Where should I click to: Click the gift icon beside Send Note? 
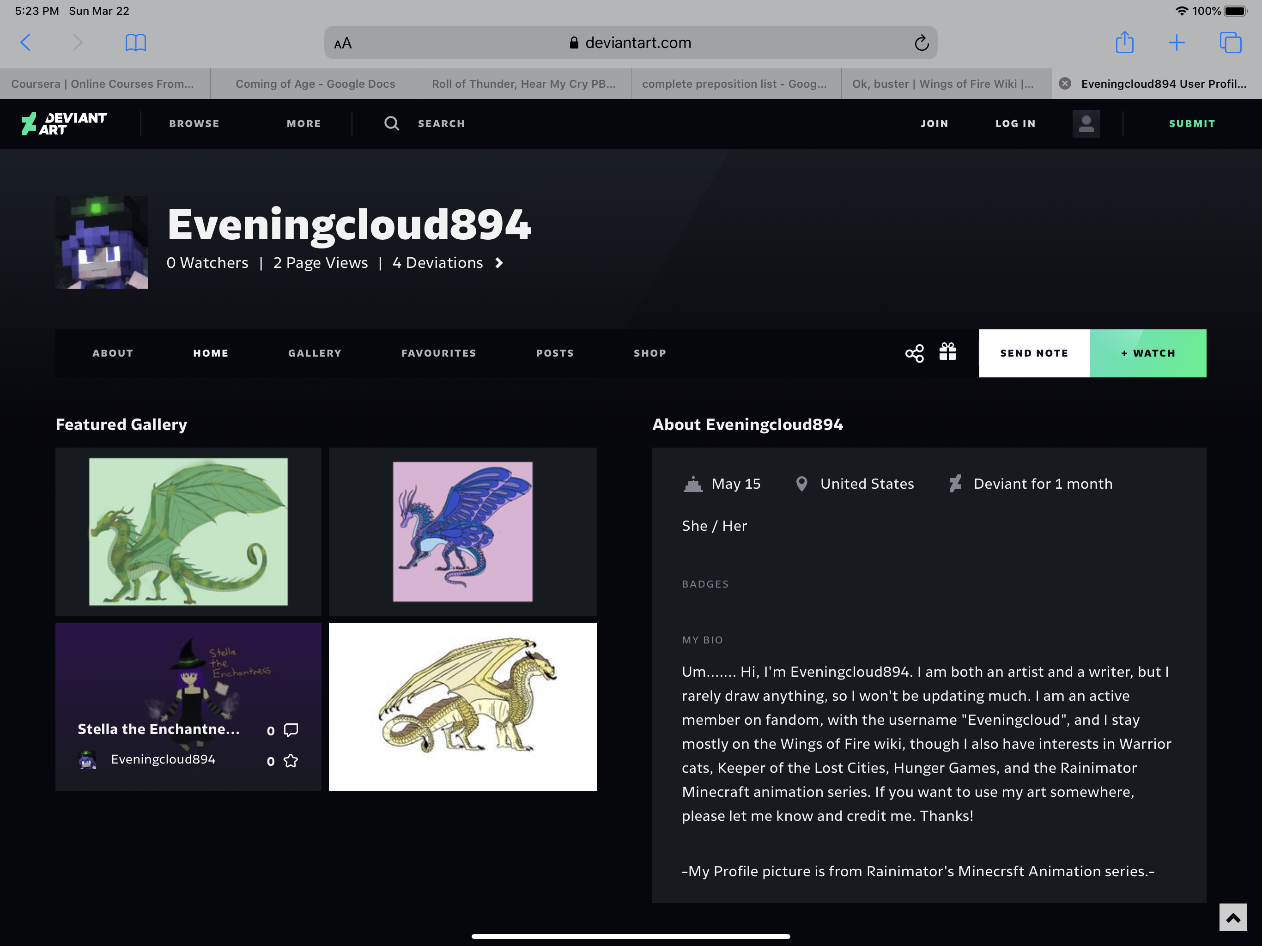tap(947, 352)
